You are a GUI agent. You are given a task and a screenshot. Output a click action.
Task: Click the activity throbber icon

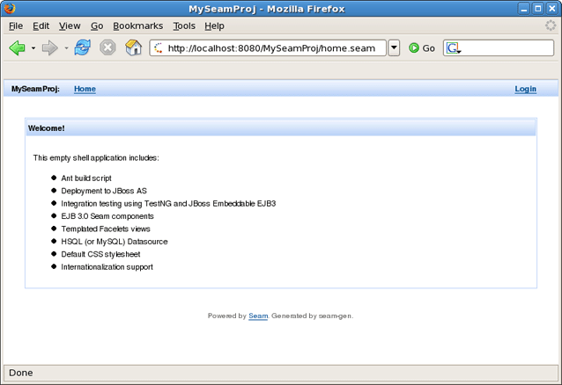[551, 25]
